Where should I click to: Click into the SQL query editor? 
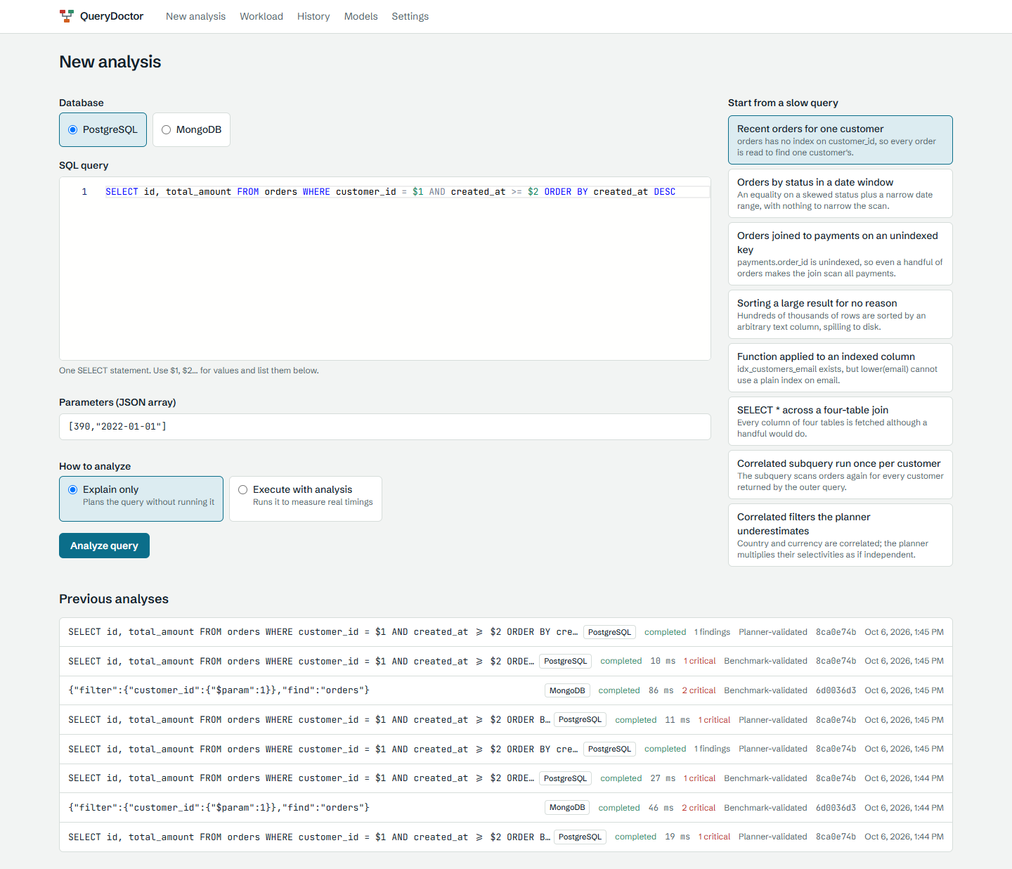tap(385, 269)
